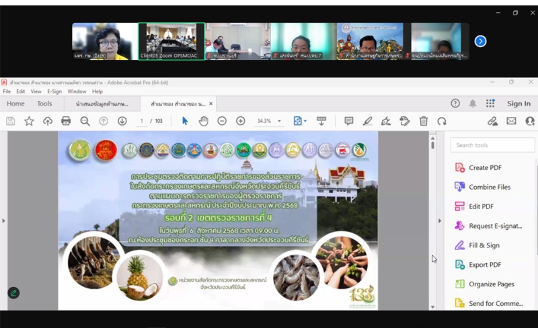Click the green edit pencil circle icon

(13, 292)
